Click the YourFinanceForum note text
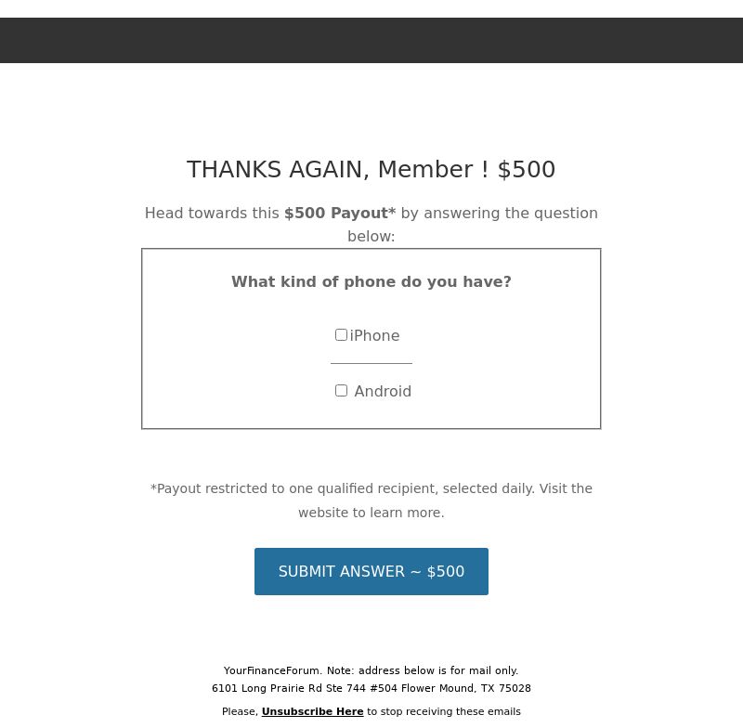 click(x=371, y=670)
